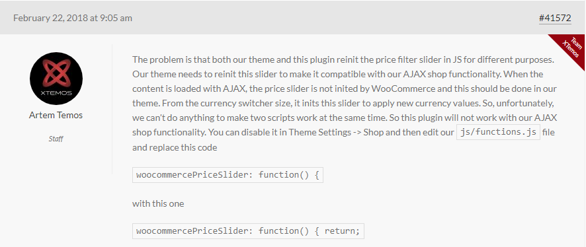Click the 'and replace this code' line
Image resolution: width=586 pixels, height=247 pixels.
(175, 147)
